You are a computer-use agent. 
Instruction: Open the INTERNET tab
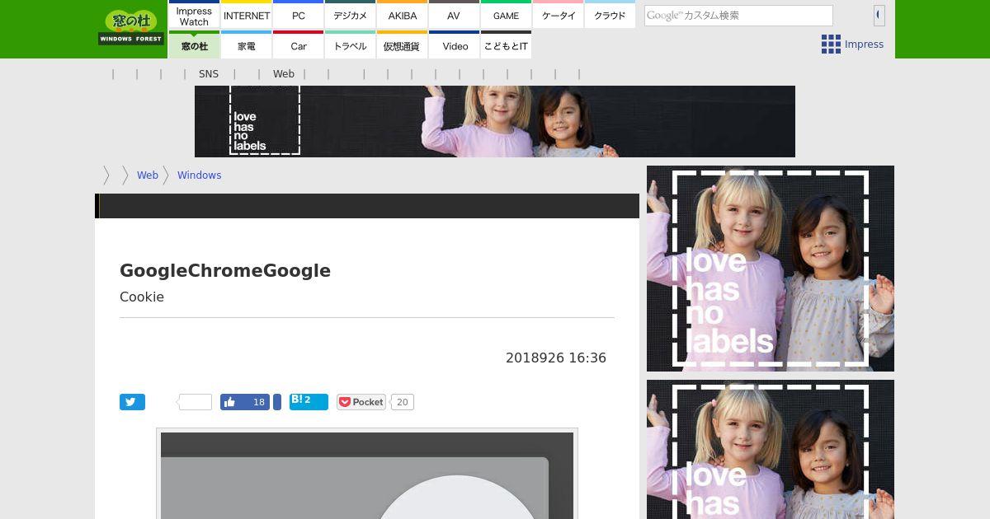point(247,15)
